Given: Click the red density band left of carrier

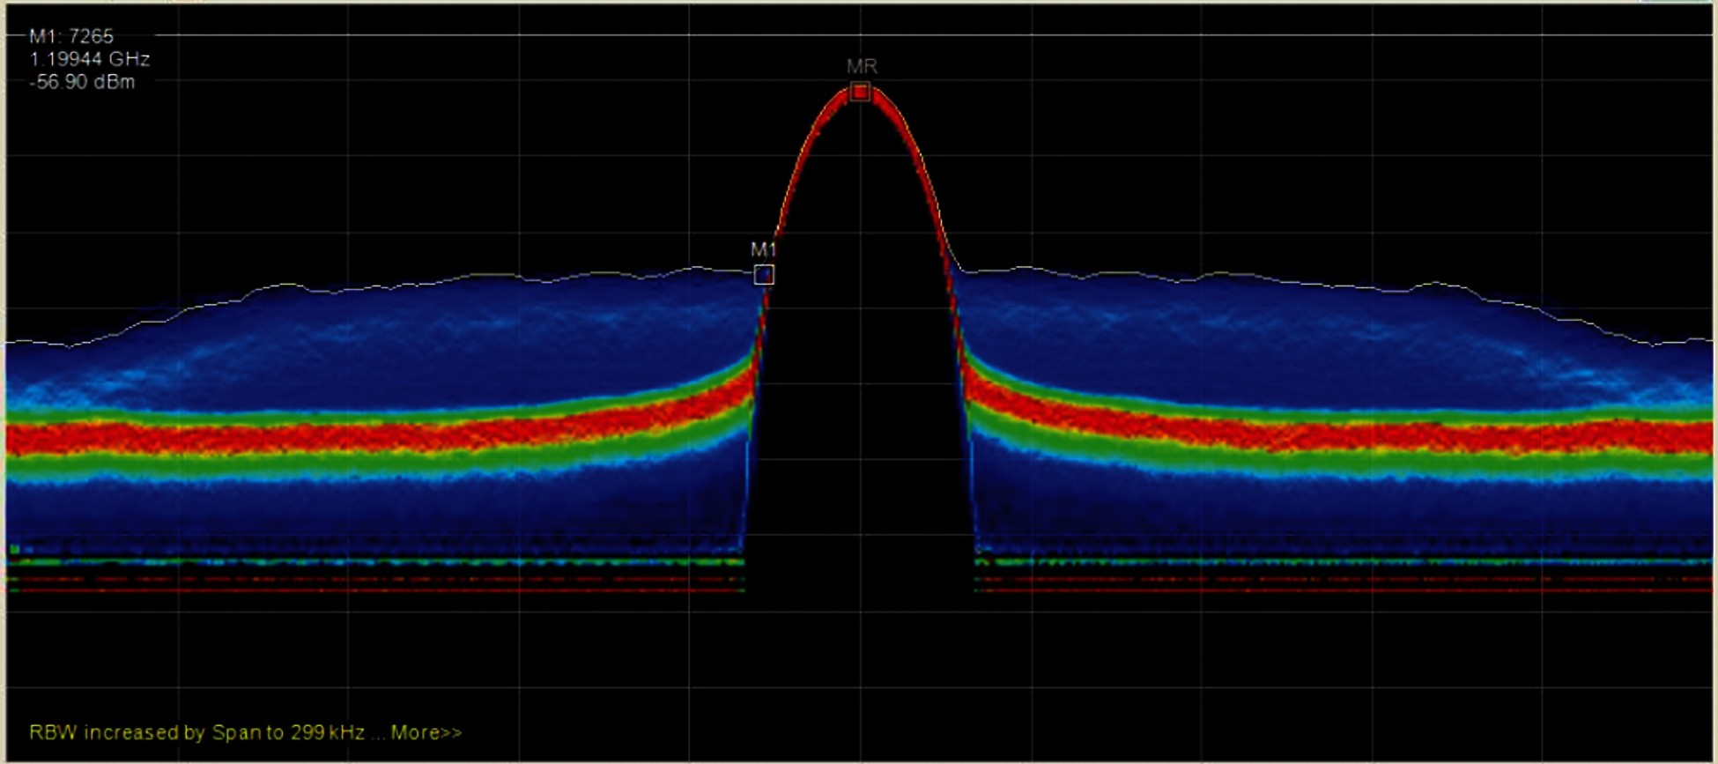Looking at the screenshot, I should pos(352,437).
